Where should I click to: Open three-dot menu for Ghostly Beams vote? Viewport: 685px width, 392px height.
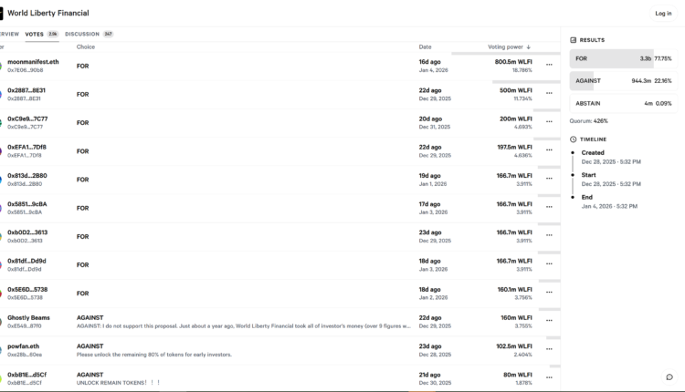549,322
